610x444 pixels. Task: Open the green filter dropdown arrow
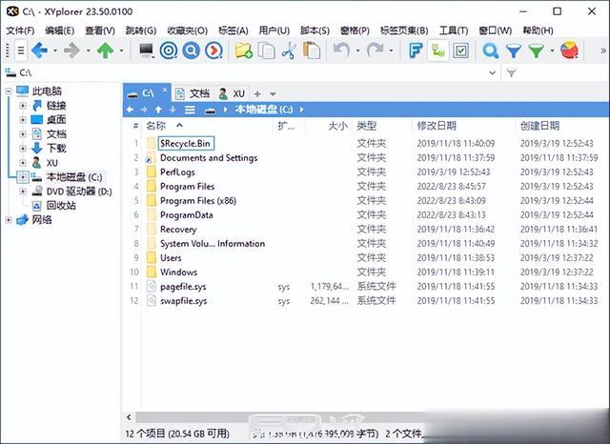coord(552,50)
